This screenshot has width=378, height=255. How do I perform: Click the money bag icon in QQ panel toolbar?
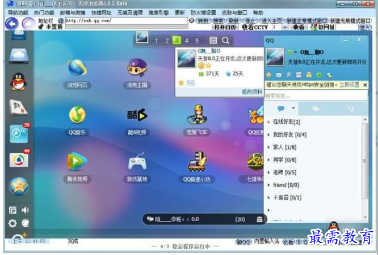coord(309,75)
